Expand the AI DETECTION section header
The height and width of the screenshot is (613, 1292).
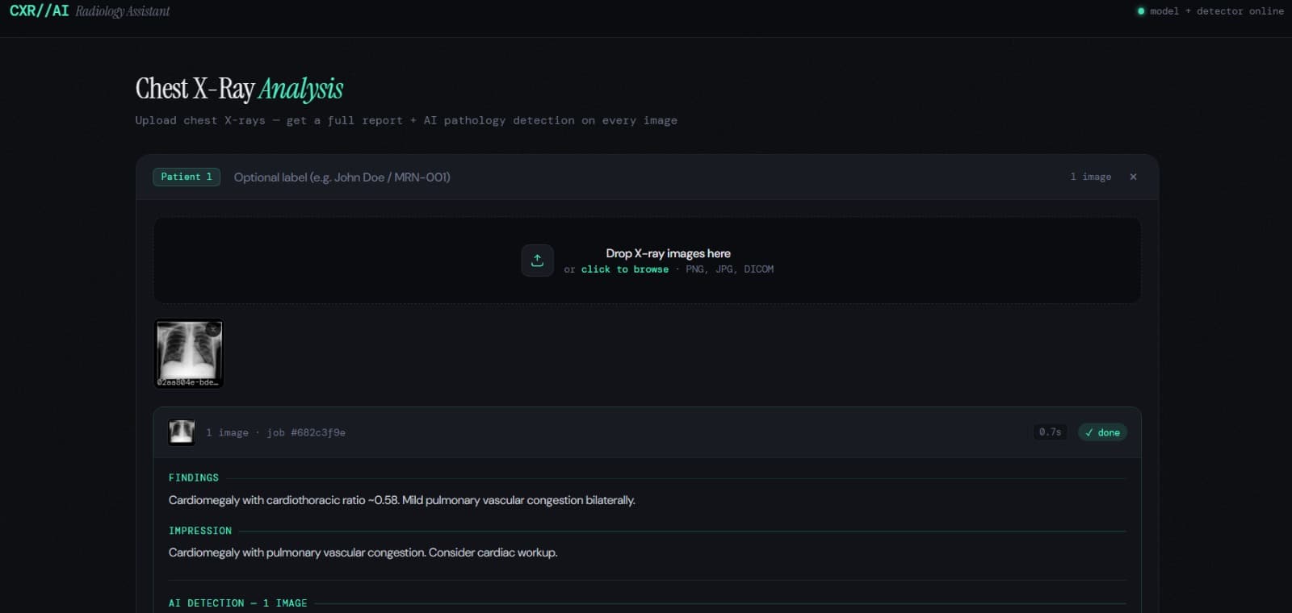pos(237,603)
